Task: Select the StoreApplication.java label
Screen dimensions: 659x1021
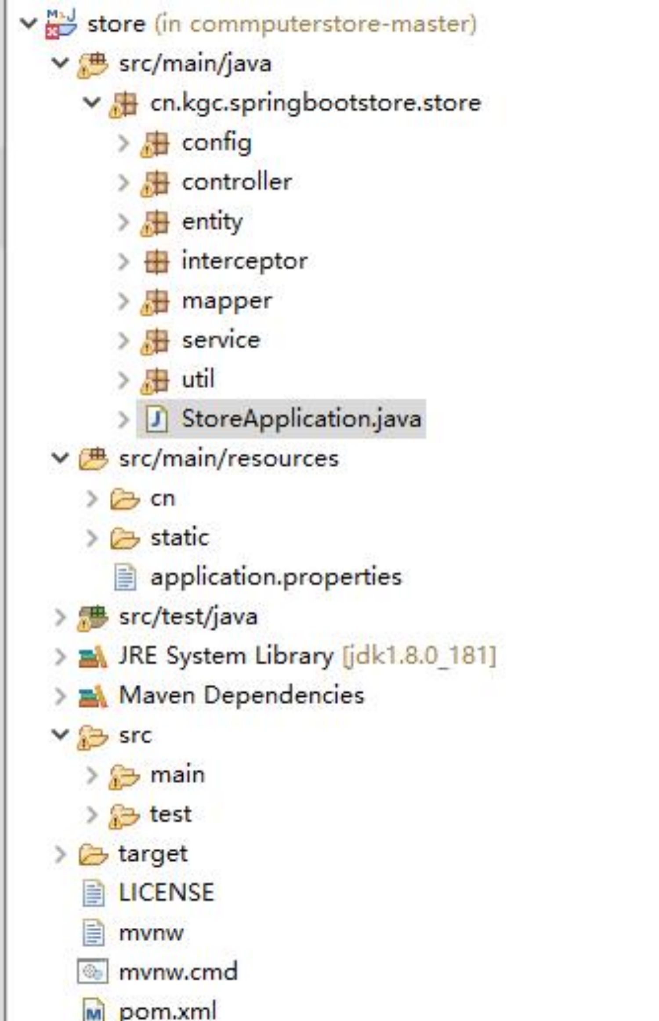Action: 301,418
